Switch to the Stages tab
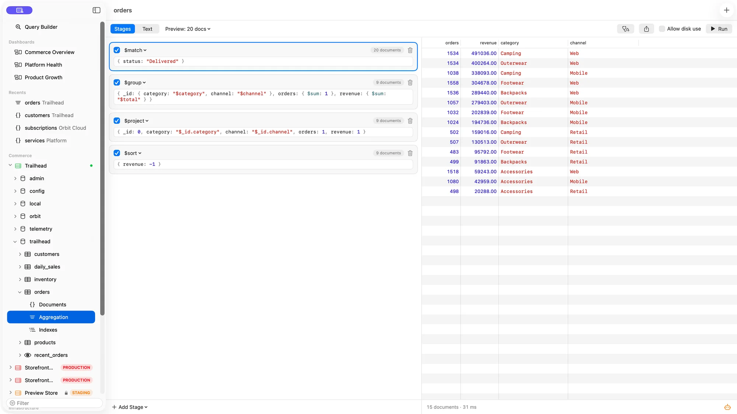This screenshot has width=737, height=414. click(x=122, y=29)
